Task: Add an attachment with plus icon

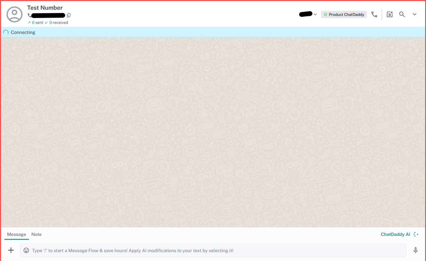Action: [11, 250]
